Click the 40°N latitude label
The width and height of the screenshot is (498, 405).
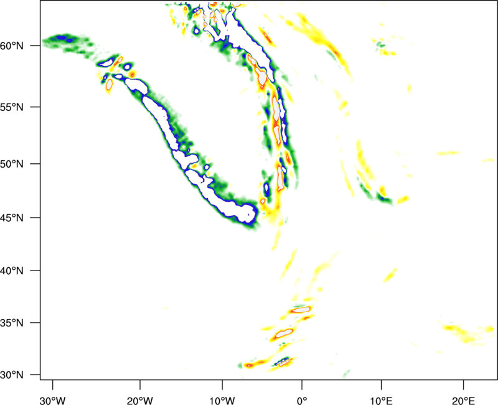12,271
